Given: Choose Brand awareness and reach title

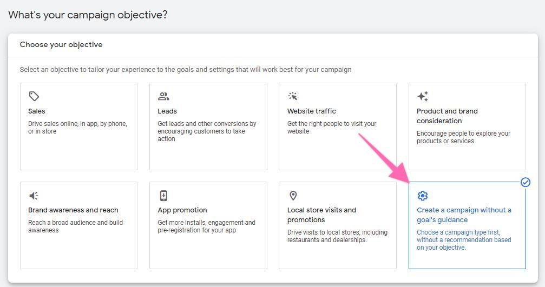Looking at the screenshot, I should coord(73,210).
